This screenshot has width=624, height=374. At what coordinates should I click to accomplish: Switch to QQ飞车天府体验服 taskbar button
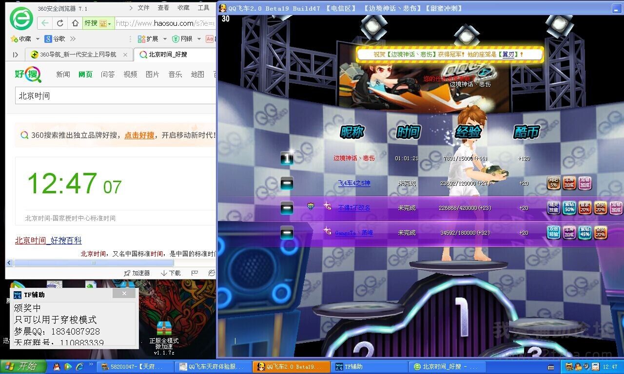click(213, 367)
